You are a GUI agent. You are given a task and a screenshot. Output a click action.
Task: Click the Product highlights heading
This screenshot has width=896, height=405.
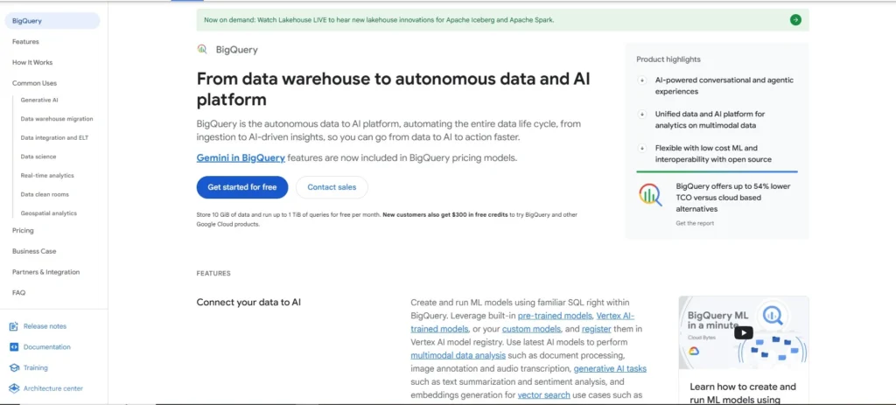click(x=668, y=59)
